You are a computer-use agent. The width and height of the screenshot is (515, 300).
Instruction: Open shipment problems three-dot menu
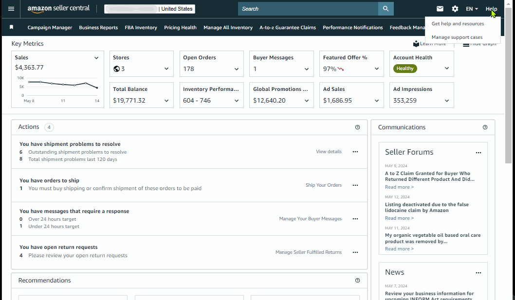[x=355, y=152]
